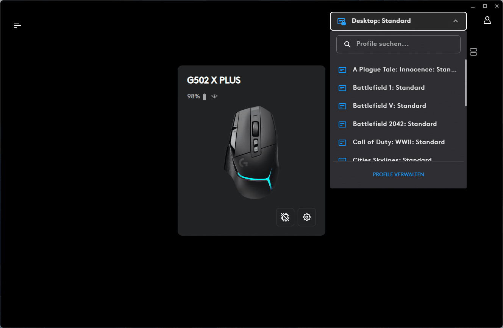Click the locked profile icon in Desktop dropdown

point(342,21)
